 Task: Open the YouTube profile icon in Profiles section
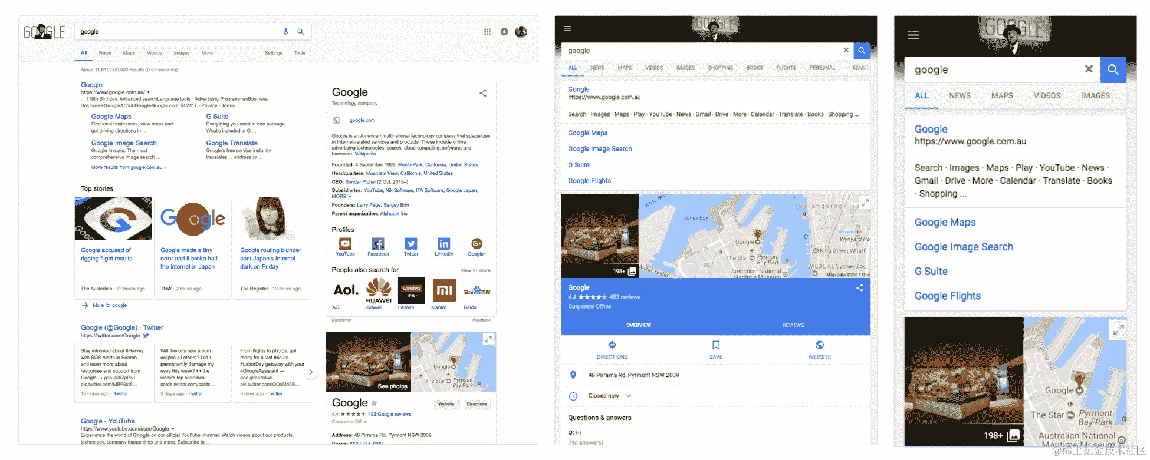pyautogui.click(x=345, y=243)
